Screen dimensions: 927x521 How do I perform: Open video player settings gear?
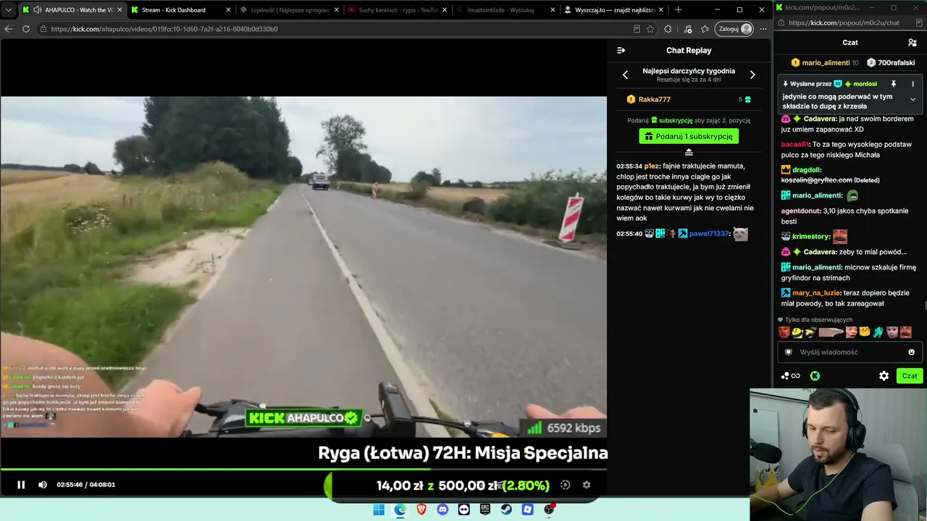click(x=587, y=485)
